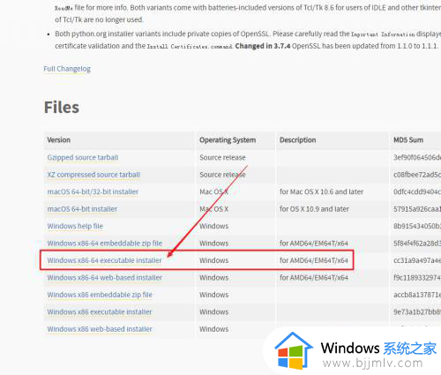Viewport: 441px width, 375px height.
Task: Download Windows x86-64 embeddable zip file
Action: pyautogui.click(x=105, y=244)
